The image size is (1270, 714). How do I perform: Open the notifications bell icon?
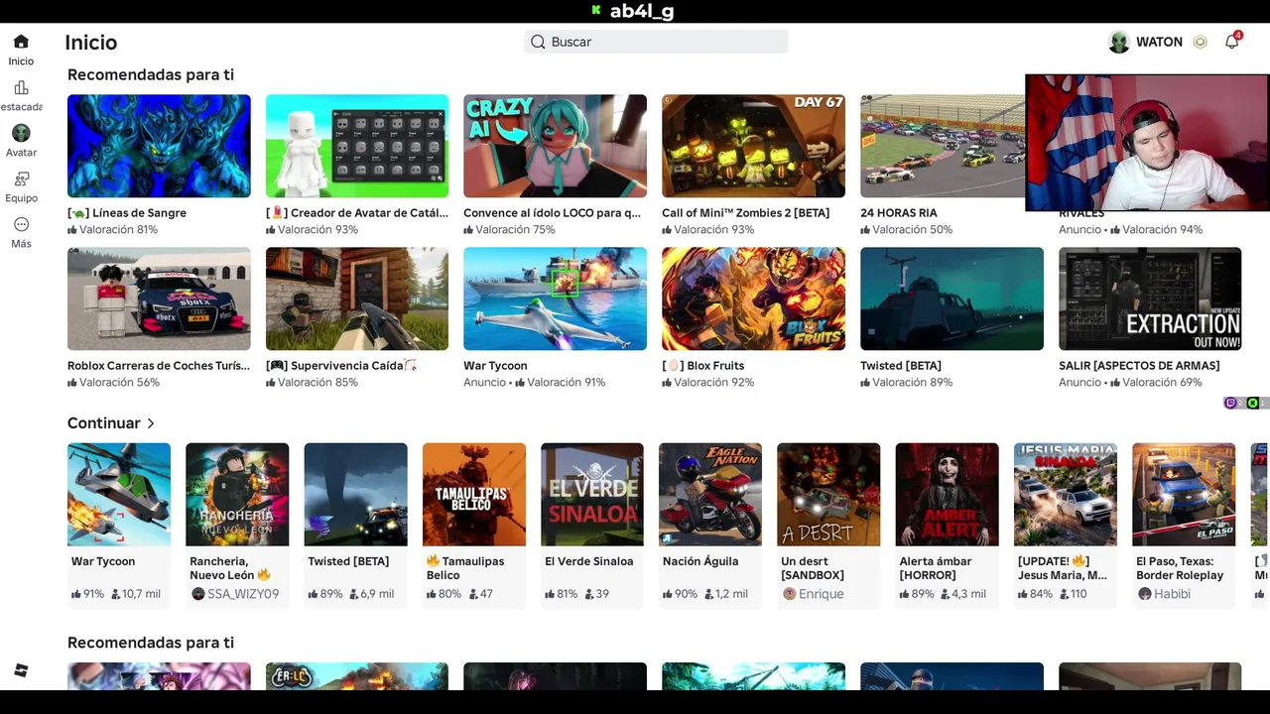1232,42
